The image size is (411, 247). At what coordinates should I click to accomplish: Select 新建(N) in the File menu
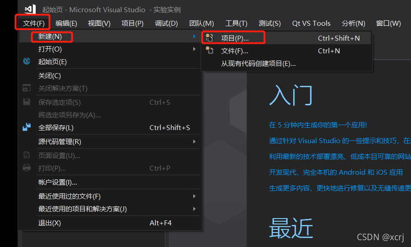tap(109, 37)
